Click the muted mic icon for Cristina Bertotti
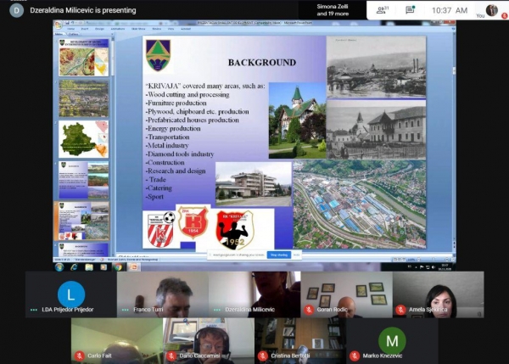Screen dimensions: 509x364 click(263, 356)
